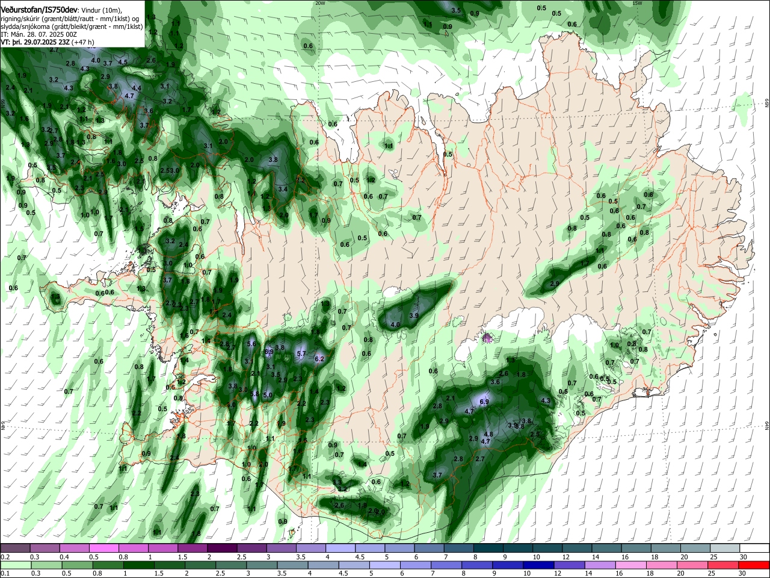Select the white swatch labelled 30 in upper legend
This screenshot has width=770, height=578.
pos(755,548)
